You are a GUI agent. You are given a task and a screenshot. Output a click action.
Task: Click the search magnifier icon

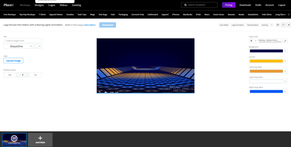point(185,5)
